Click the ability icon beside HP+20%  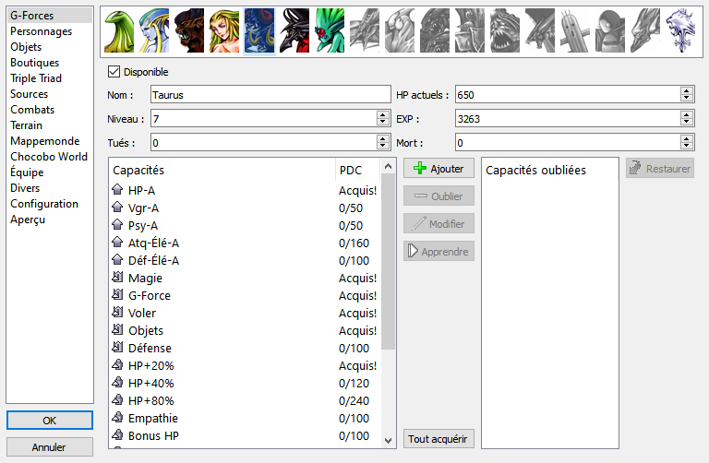pyautogui.click(x=117, y=365)
